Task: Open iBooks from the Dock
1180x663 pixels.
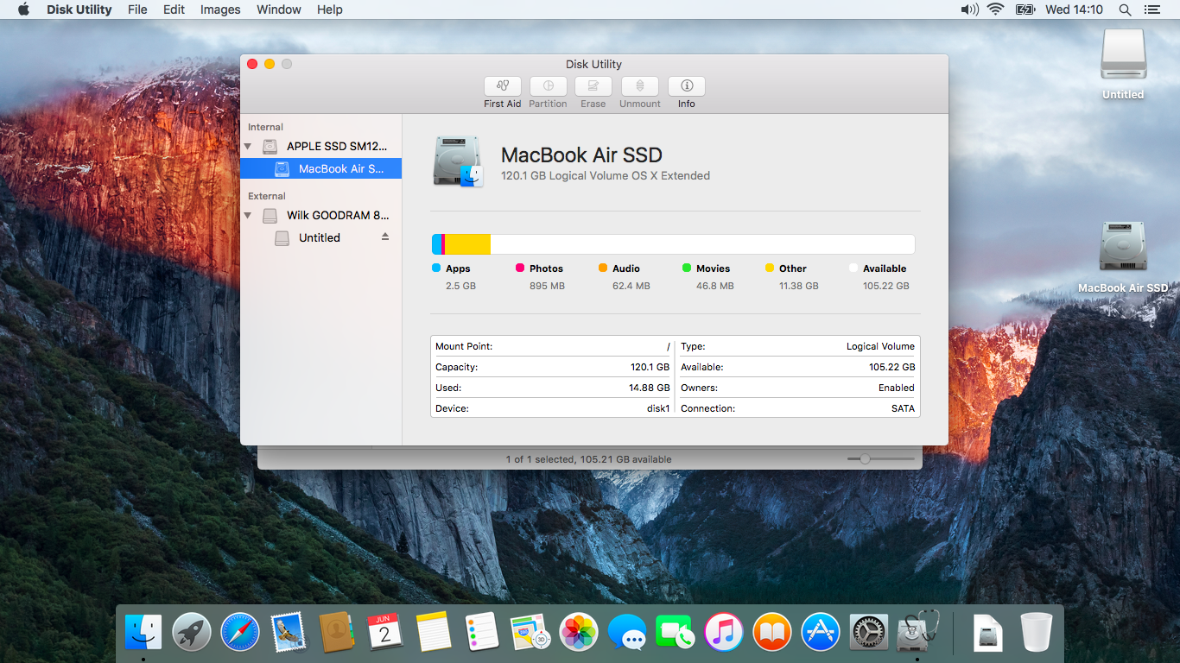Action: click(x=772, y=632)
